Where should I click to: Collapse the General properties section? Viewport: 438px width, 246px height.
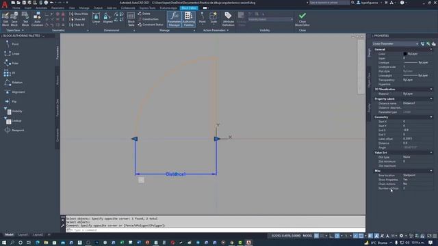(x=431, y=49)
